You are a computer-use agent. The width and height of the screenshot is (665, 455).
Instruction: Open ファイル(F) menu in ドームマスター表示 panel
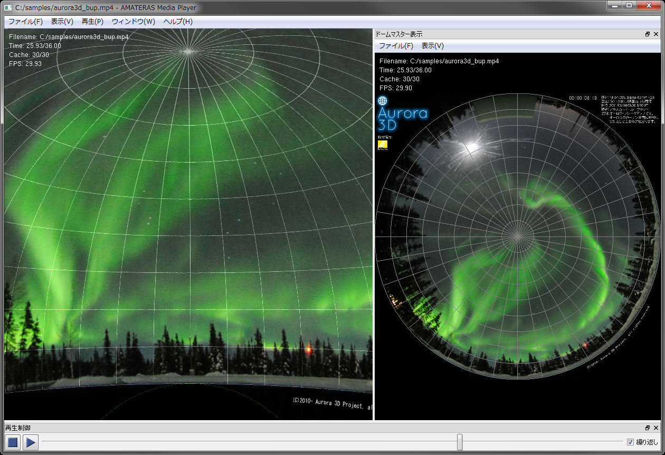396,46
